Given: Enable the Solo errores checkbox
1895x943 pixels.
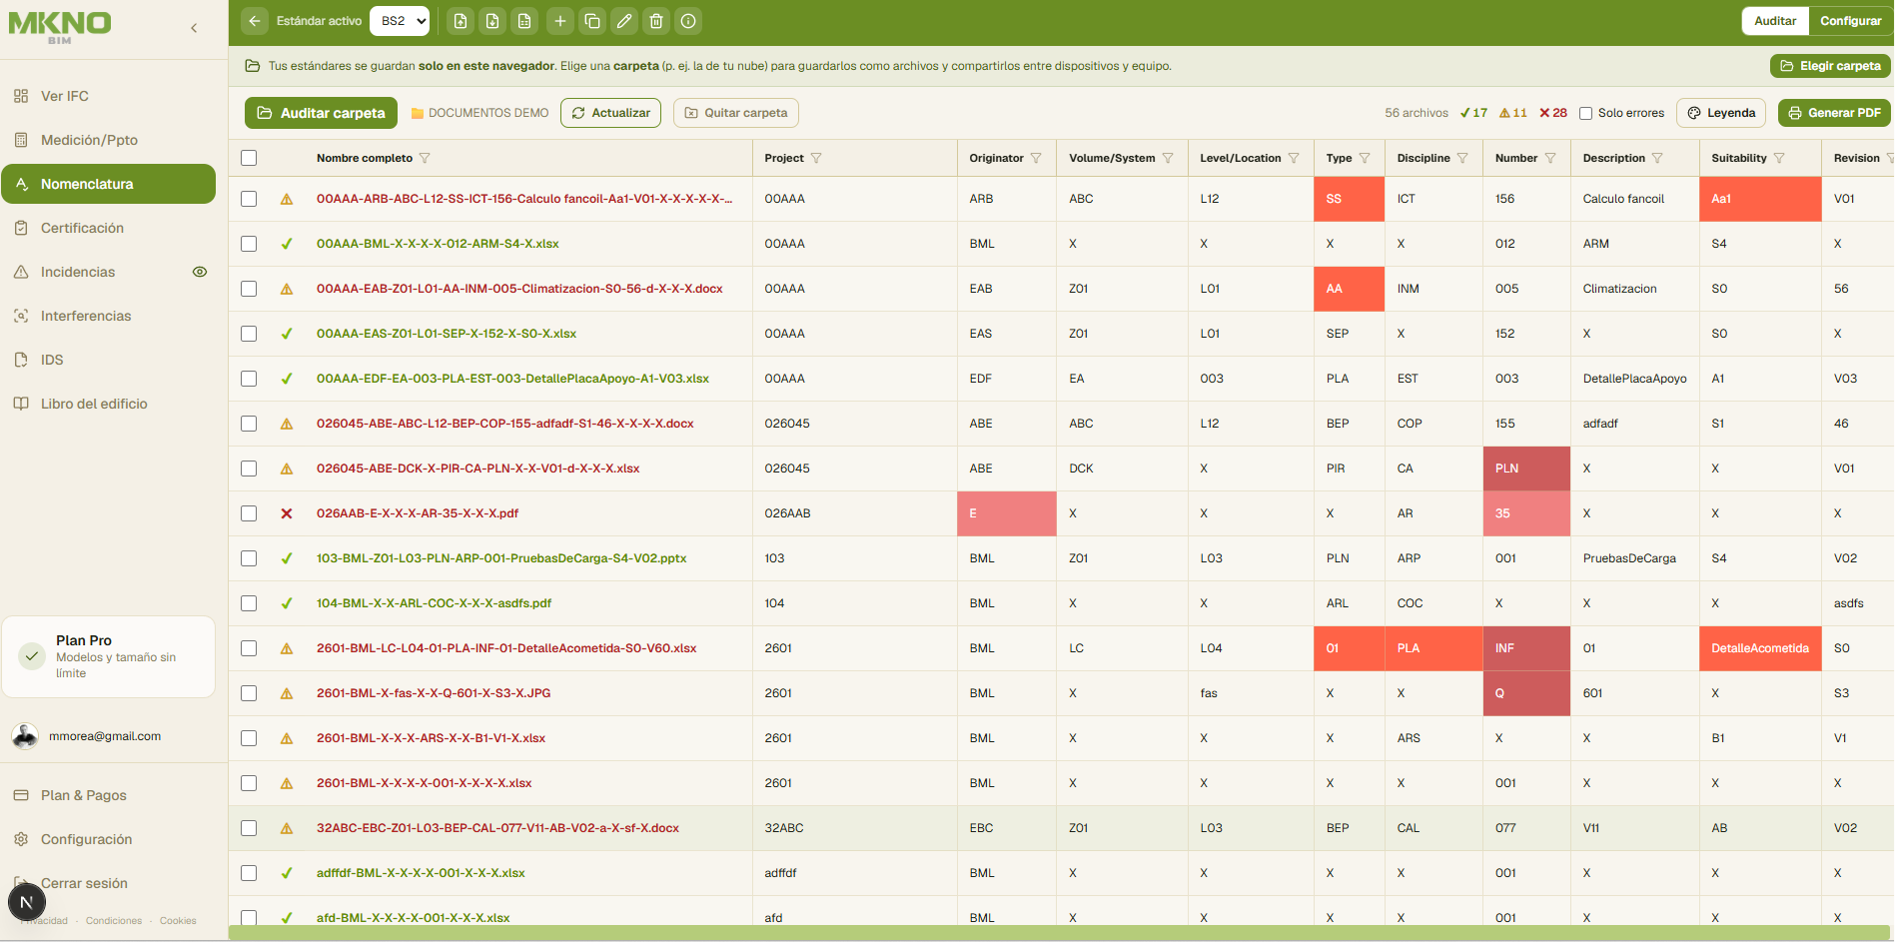Looking at the screenshot, I should pos(1585,113).
